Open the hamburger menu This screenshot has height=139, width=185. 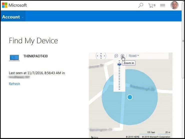coord(162,5)
